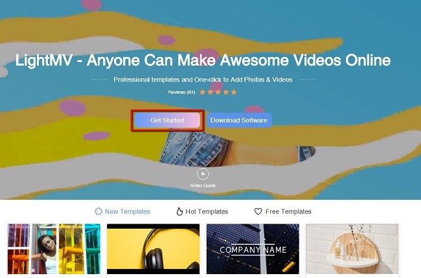Open the yellow headphones template thumbnail
Viewport: 421px width, 278px height.
(154, 249)
